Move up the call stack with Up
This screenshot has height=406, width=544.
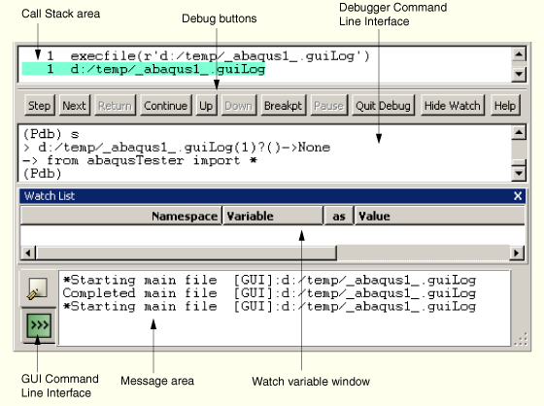[206, 106]
